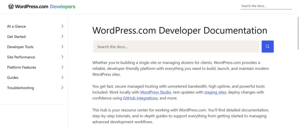Expand the At a Glance chevron
The height and width of the screenshot is (129, 299).
click(x=62, y=26)
